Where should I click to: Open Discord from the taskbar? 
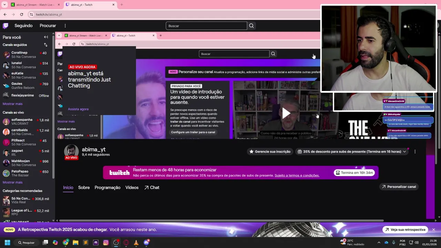[146, 242]
